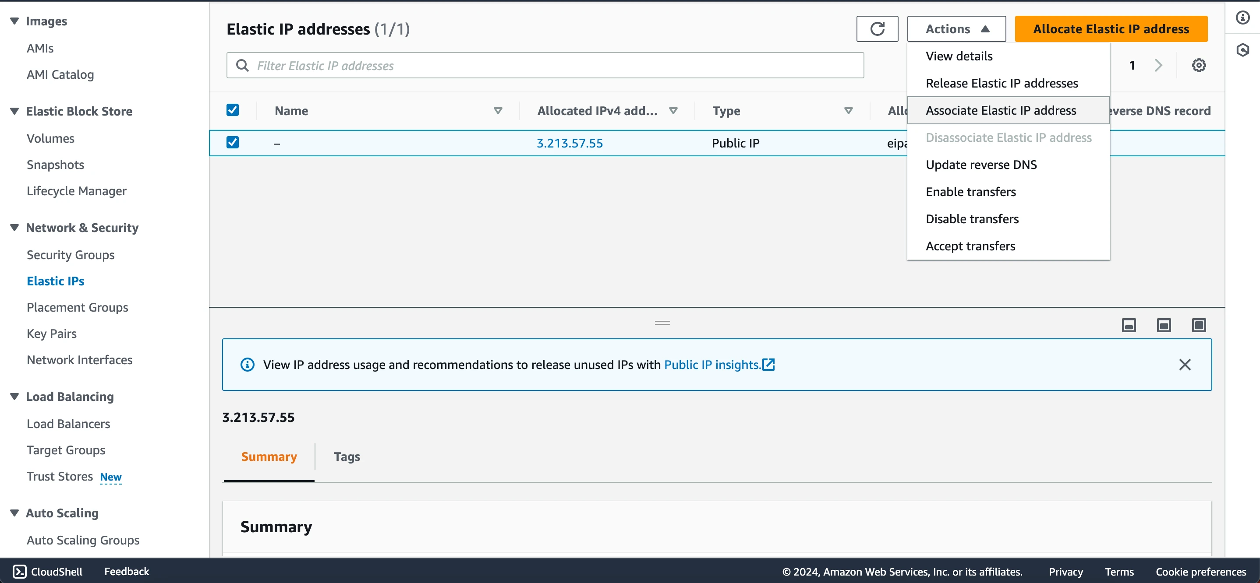The width and height of the screenshot is (1260, 583).
Task: Select Accept transfers option
Action: coord(1008,246)
